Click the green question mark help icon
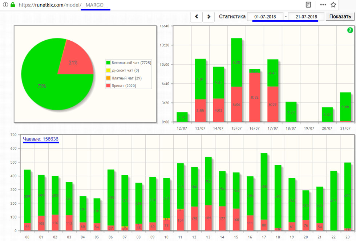Screen dimensions: 356x241 click(x=350, y=30)
